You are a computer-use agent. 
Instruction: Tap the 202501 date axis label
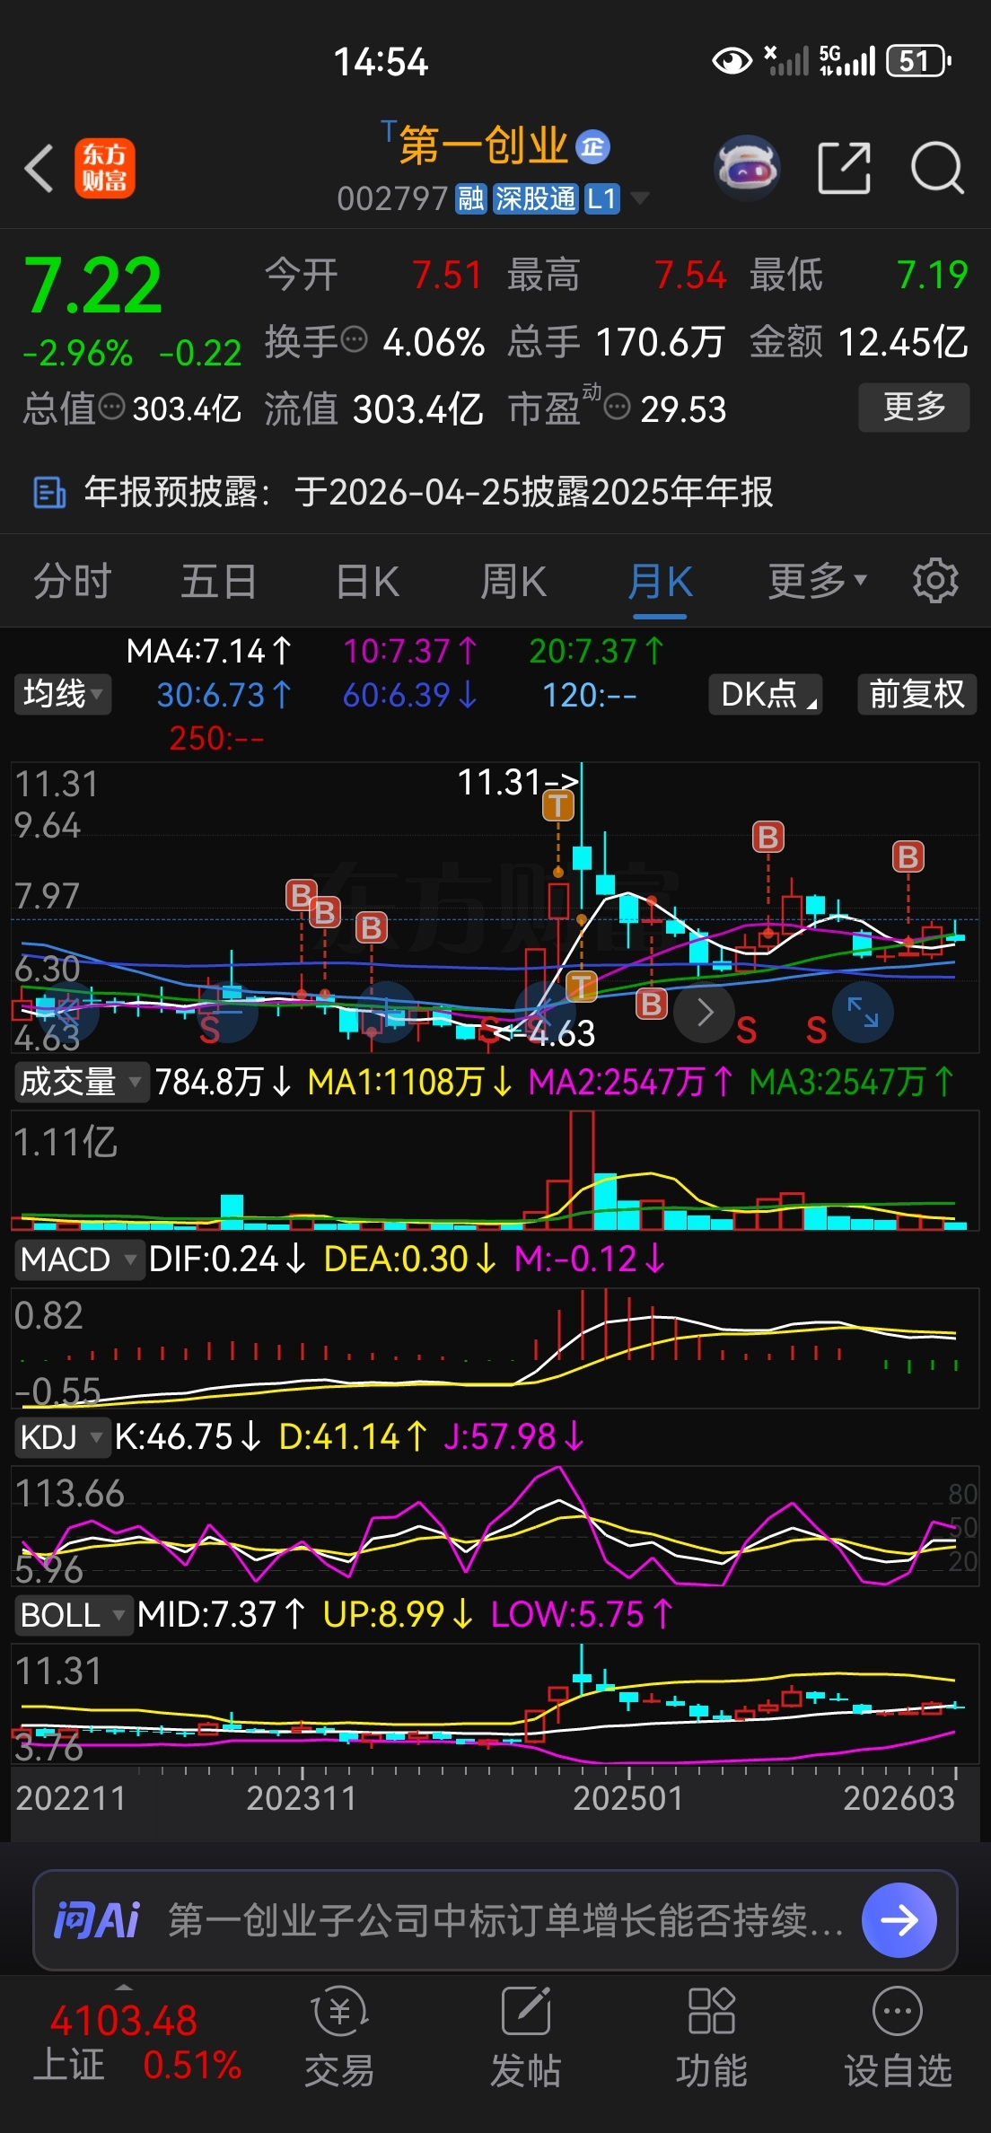pyautogui.click(x=628, y=1798)
